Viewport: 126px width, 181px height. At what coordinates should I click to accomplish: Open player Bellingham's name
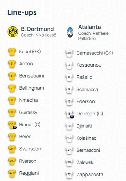tap(32, 88)
